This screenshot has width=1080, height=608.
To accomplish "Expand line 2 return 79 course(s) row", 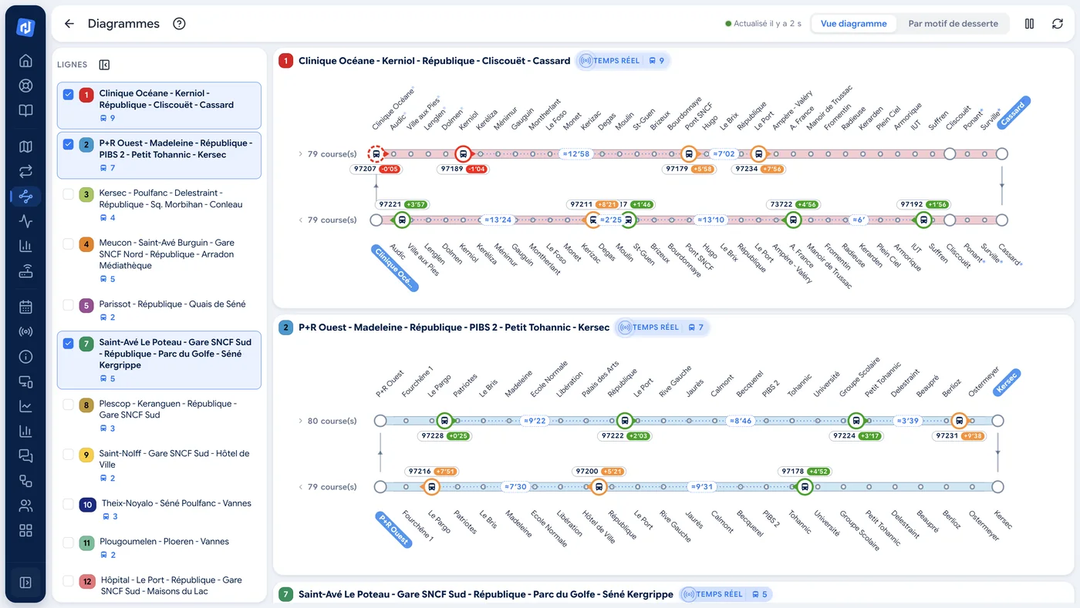I will pyautogui.click(x=327, y=487).
